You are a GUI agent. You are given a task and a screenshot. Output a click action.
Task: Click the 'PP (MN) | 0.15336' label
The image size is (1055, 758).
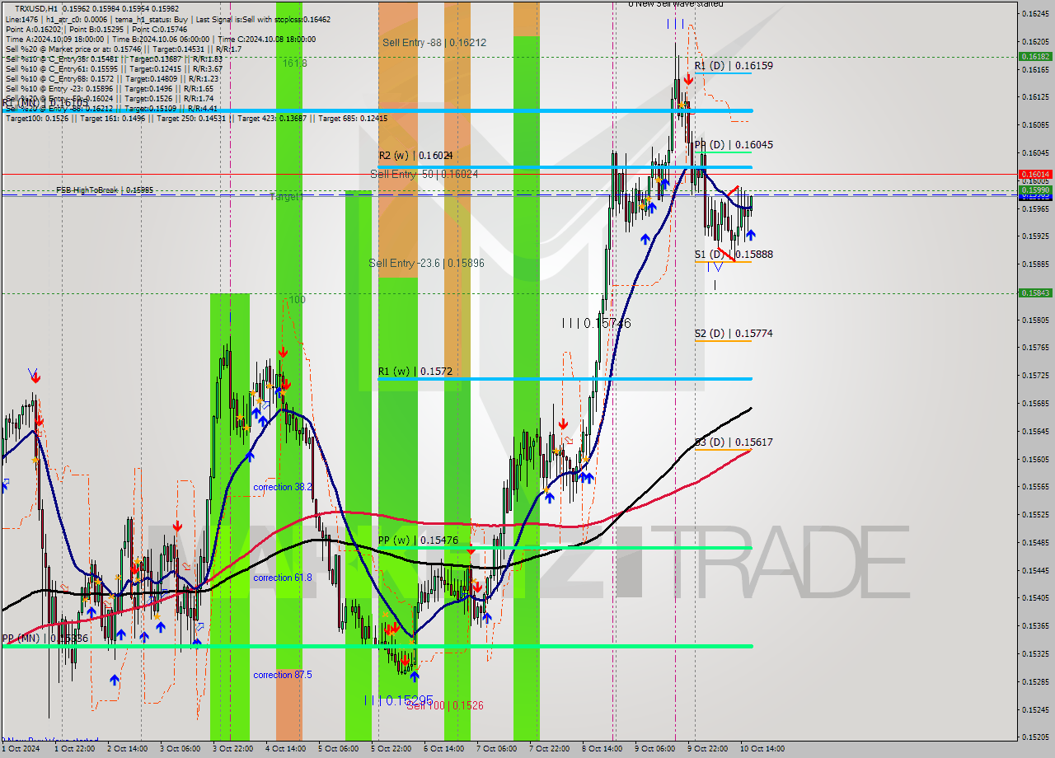pos(45,639)
